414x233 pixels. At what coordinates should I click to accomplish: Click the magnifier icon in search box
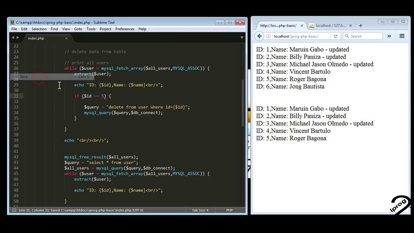coord(347,36)
